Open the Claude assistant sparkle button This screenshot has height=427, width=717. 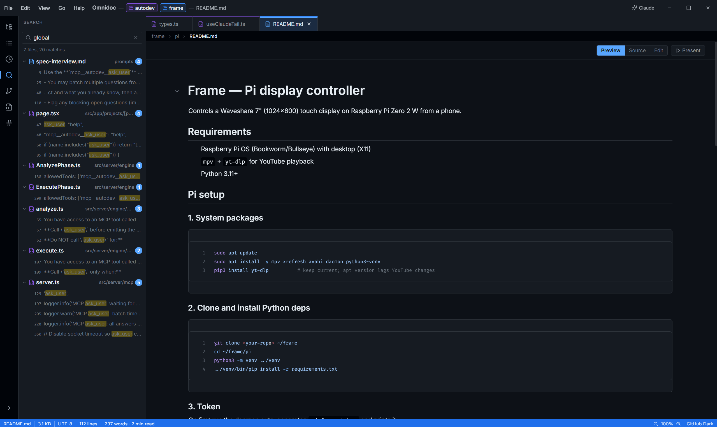coord(643,8)
